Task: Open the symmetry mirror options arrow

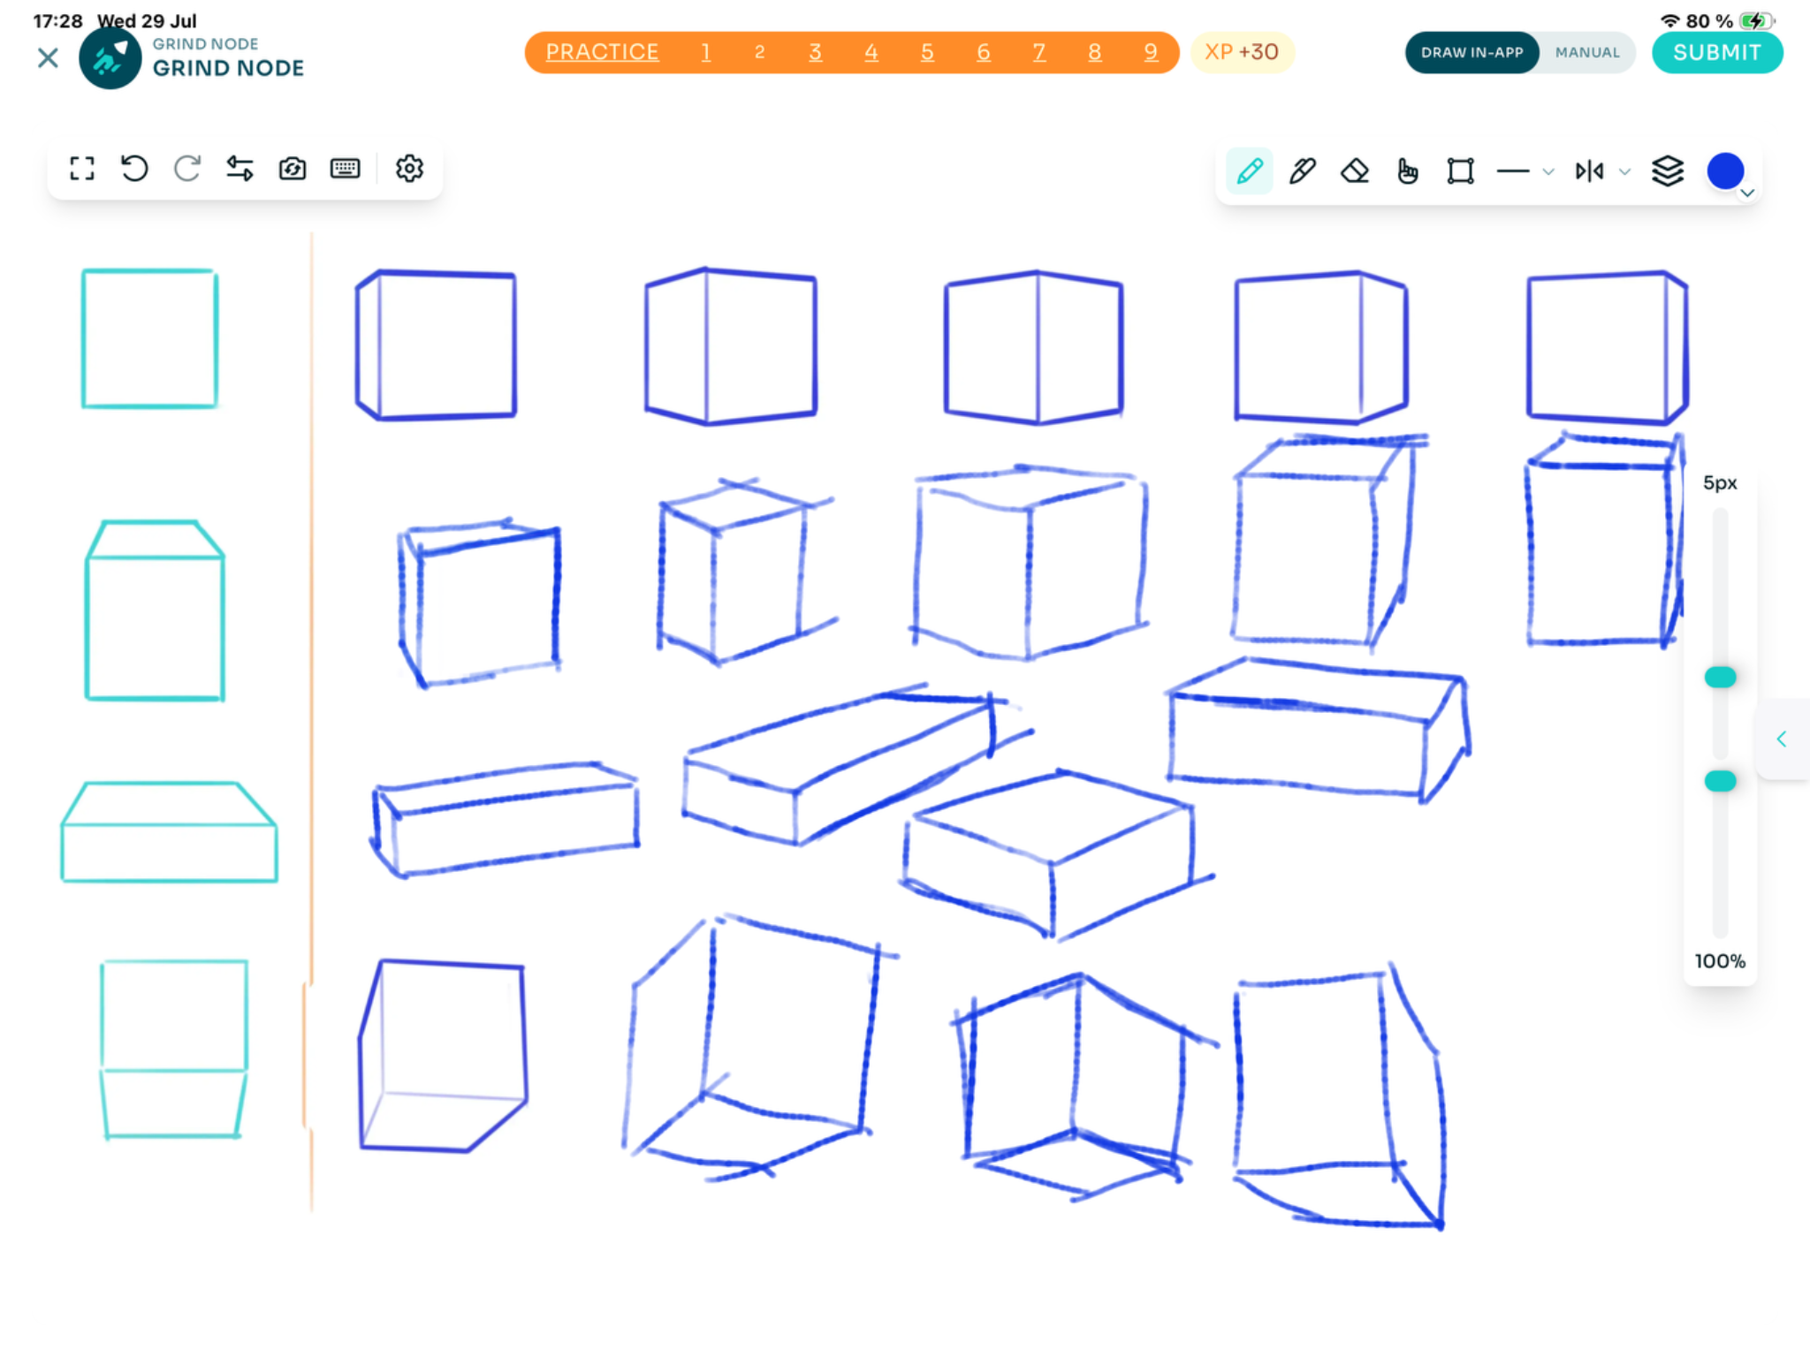Action: (1624, 171)
